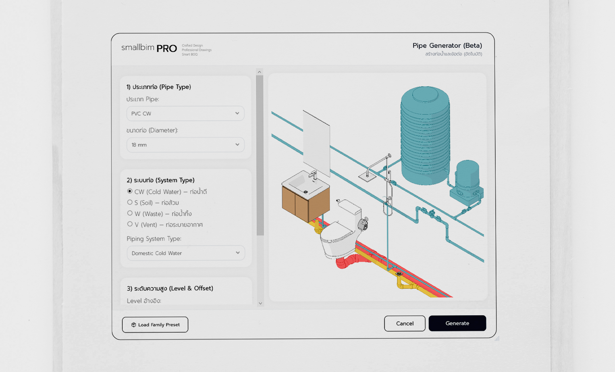Click the water pump in the preview

click(x=467, y=182)
